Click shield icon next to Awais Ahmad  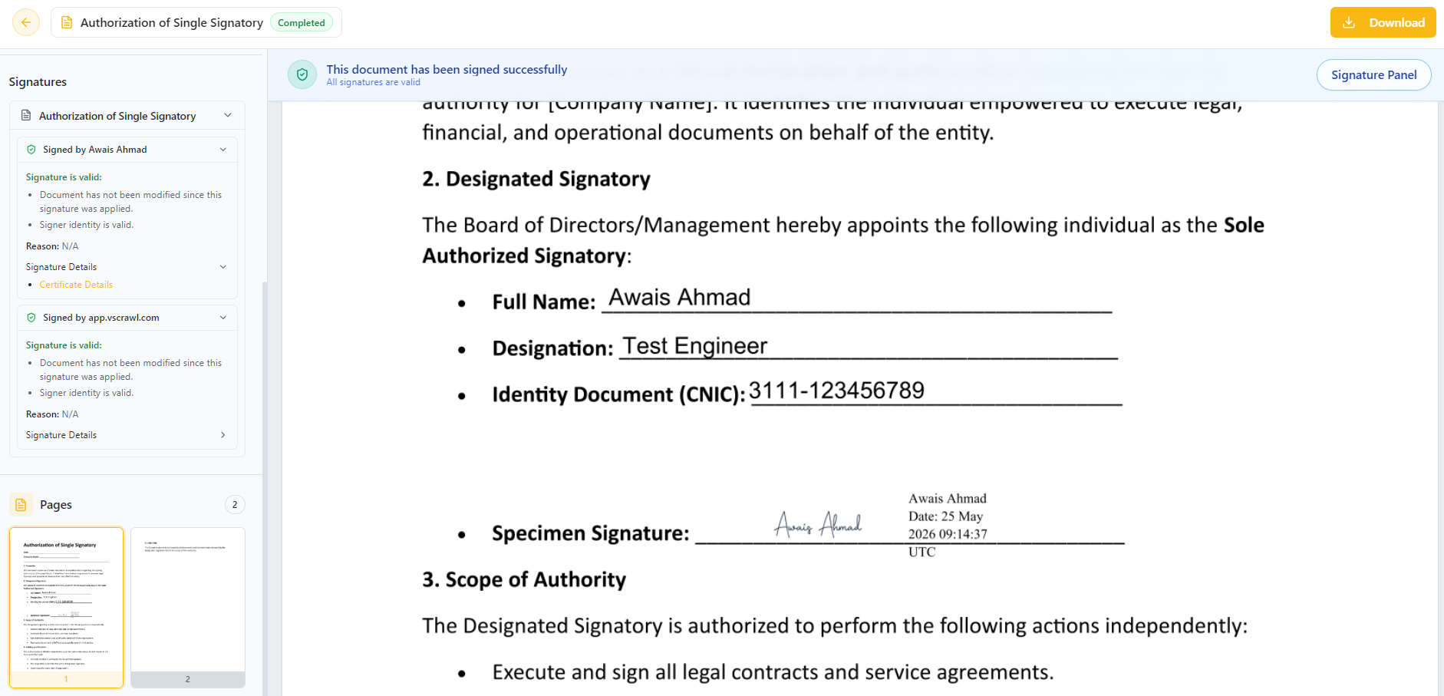pos(31,150)
